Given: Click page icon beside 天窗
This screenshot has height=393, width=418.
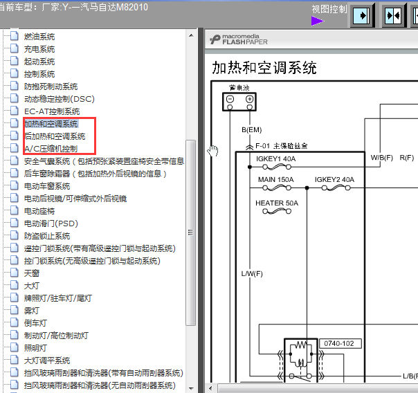Looking at the screenshot, I should [x=15, y=273].
